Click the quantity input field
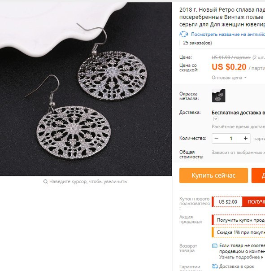This screenshot has width=265, height=271. pyautogui.click(x=231, y=139)
